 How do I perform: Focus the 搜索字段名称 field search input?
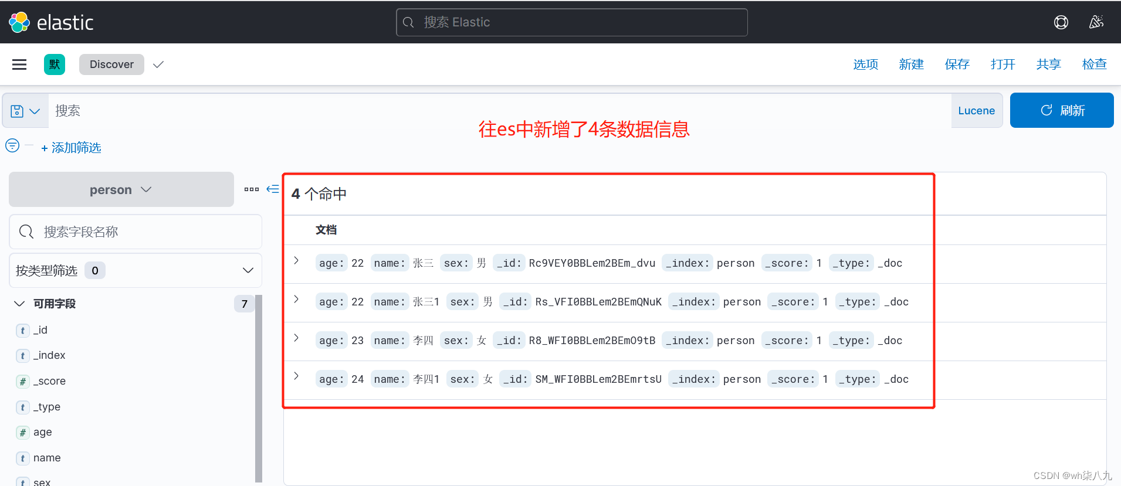click(x=136, y=232)
